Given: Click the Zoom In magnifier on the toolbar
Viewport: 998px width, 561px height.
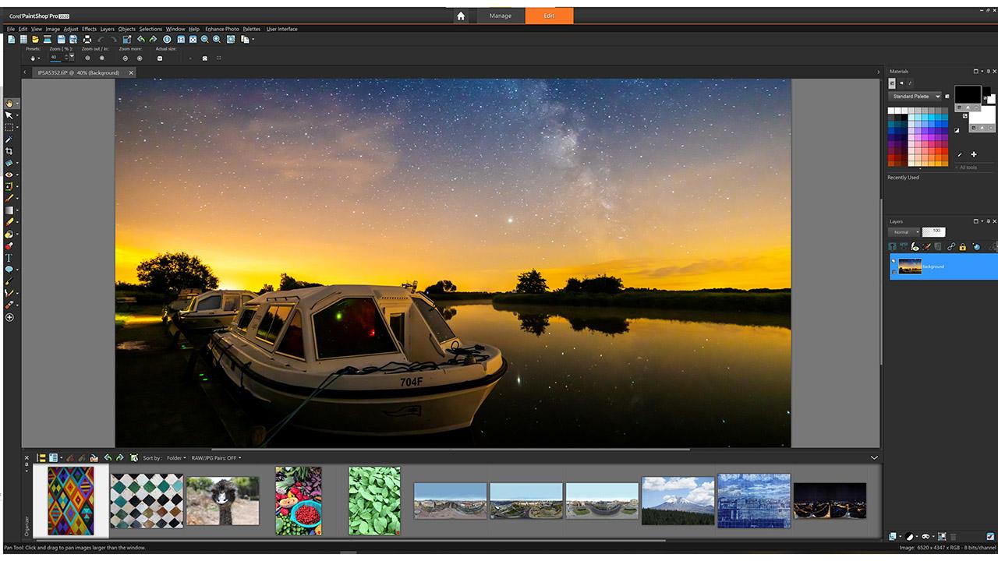Looking at the screenshot, I should coord(216,37).
